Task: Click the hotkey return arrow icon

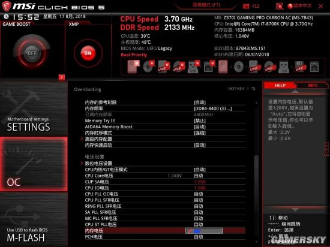Action: coord(254,89)
